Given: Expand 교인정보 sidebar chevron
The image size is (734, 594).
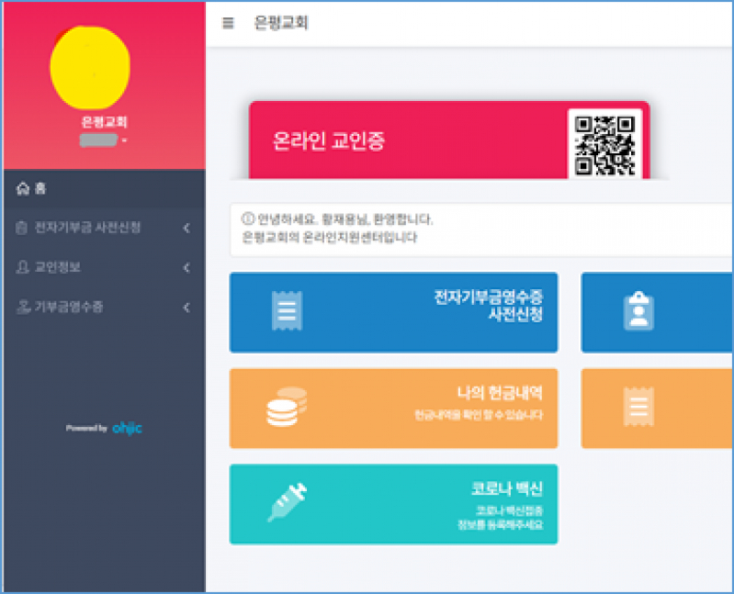Looking at the screenshot, I should 186,268.
